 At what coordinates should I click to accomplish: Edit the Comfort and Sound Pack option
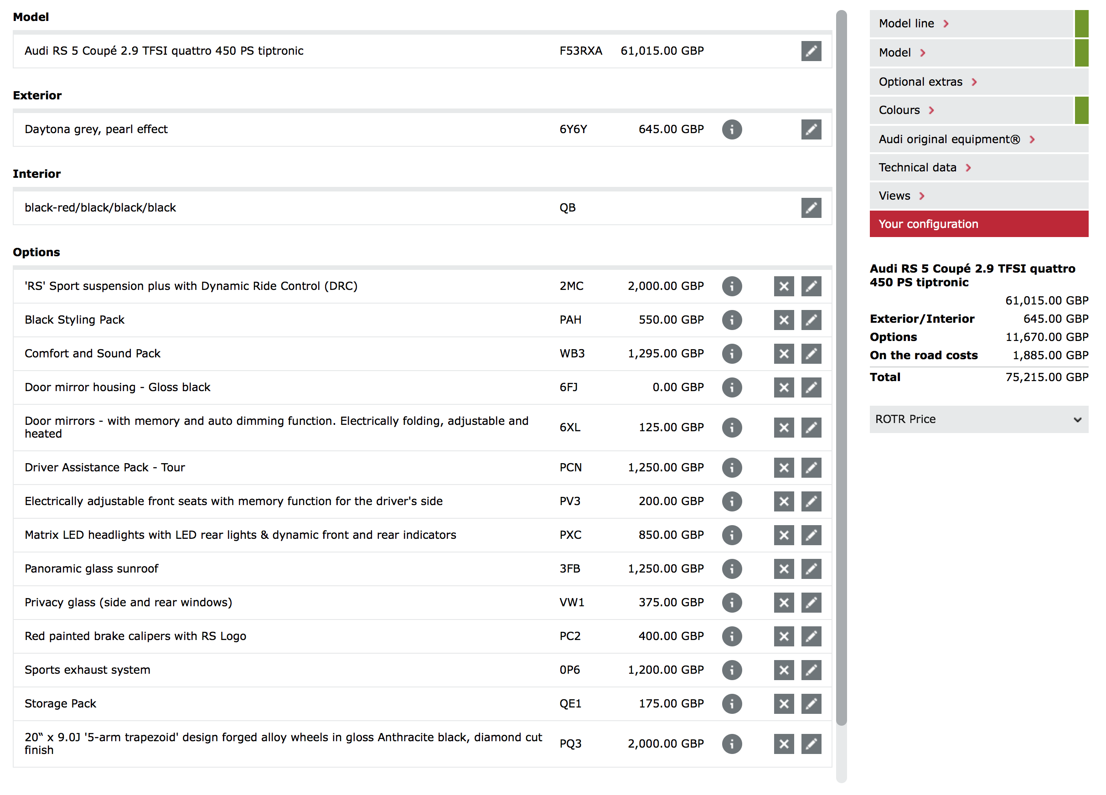point(811,354)
